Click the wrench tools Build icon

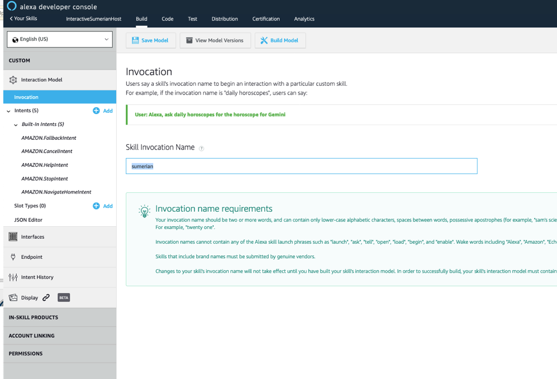click(264, 41)
